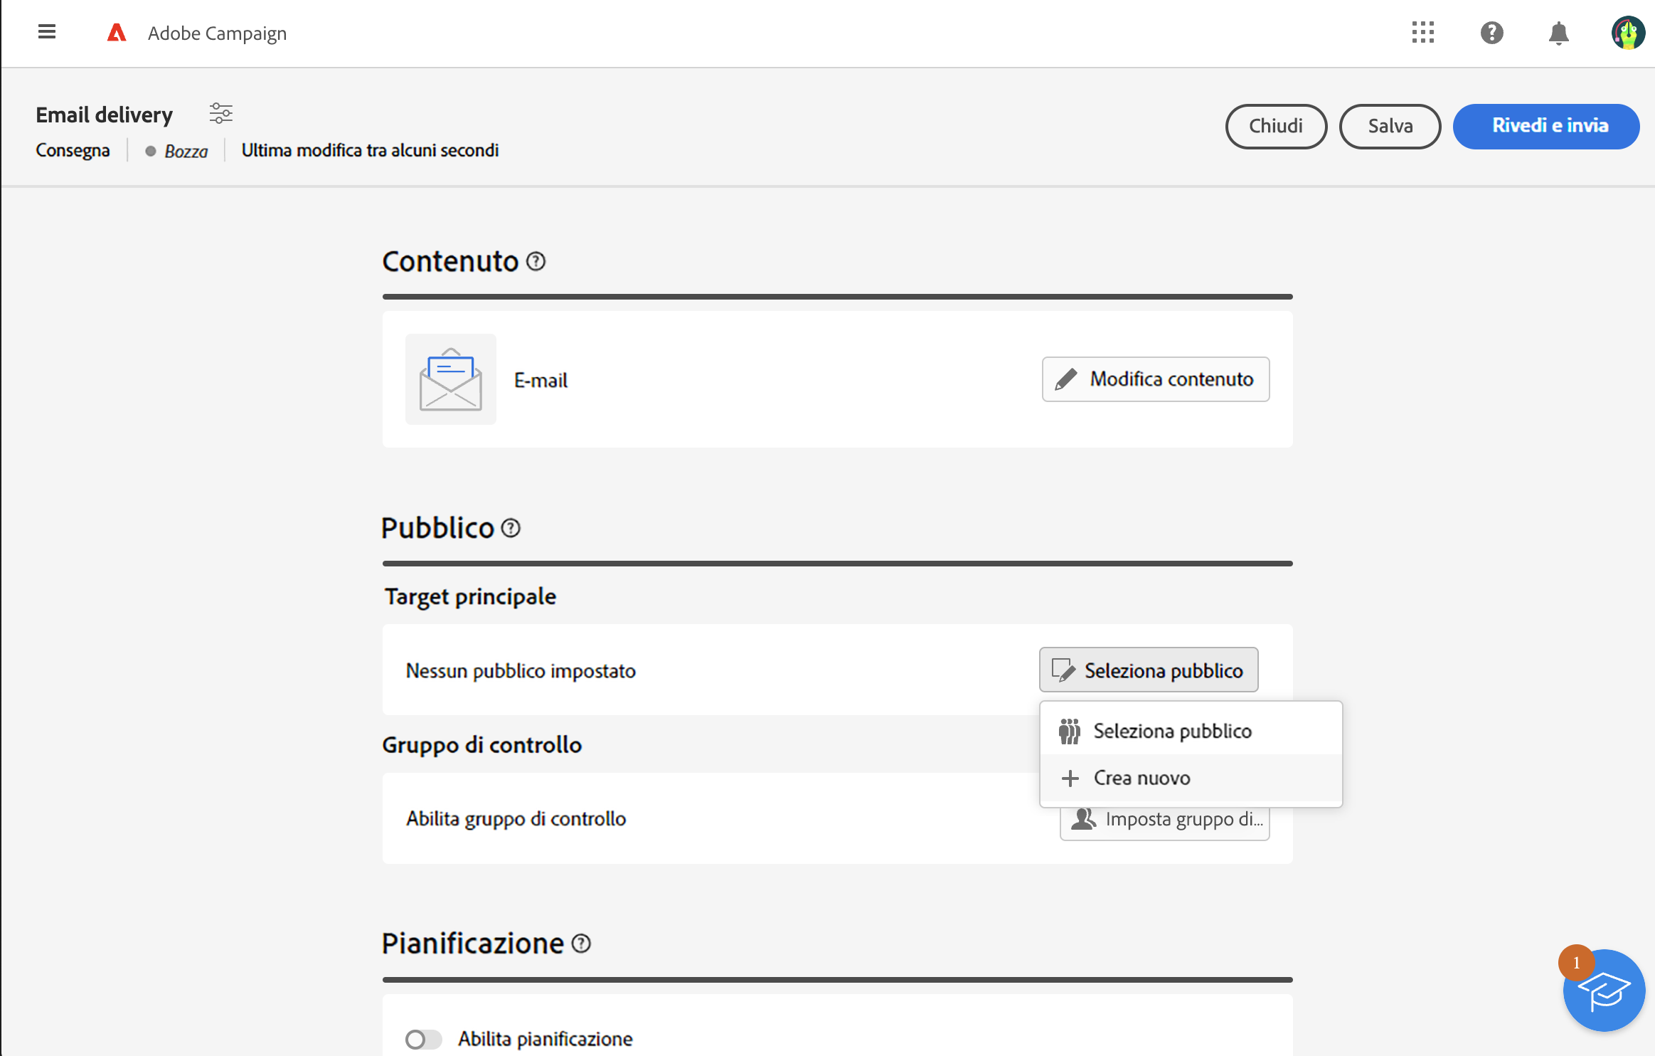The width and height of the screenshot is (1655, 1056).
Task: Enable the Abilita pianificazione toggle
Action: click(423, 1040)
